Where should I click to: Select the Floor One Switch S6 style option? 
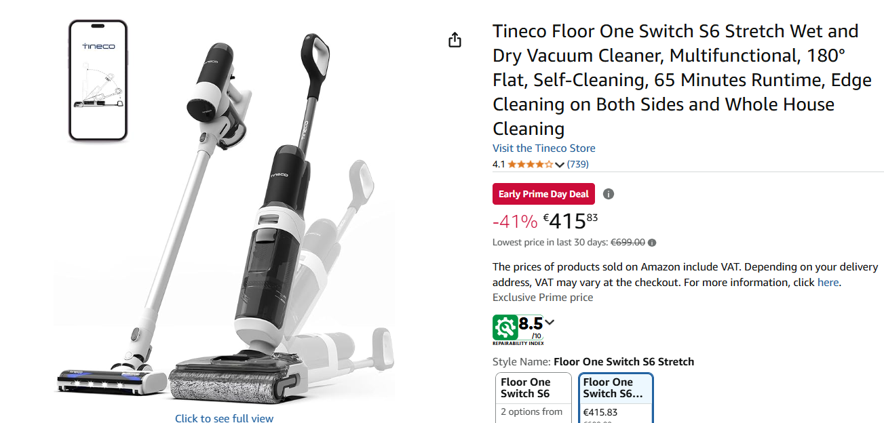[533, 398]
